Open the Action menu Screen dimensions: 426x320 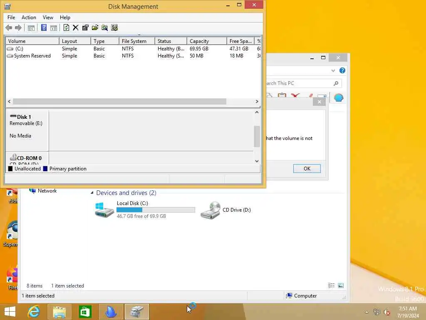(29, 17)
